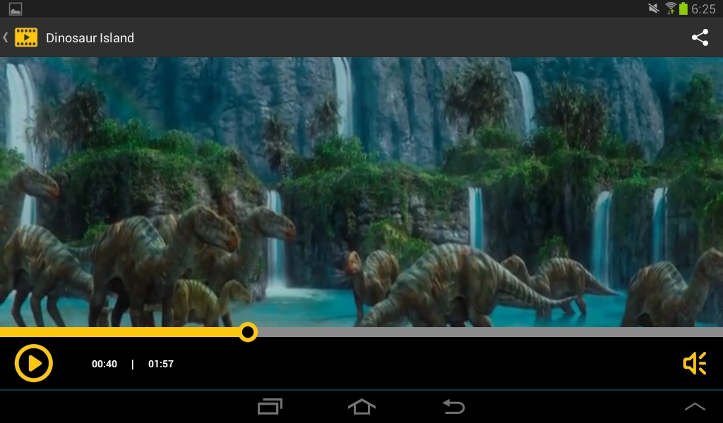Tap the Dinosaur Island title
The height and width of the screenshot is (423, 723).
pos(90,38)
